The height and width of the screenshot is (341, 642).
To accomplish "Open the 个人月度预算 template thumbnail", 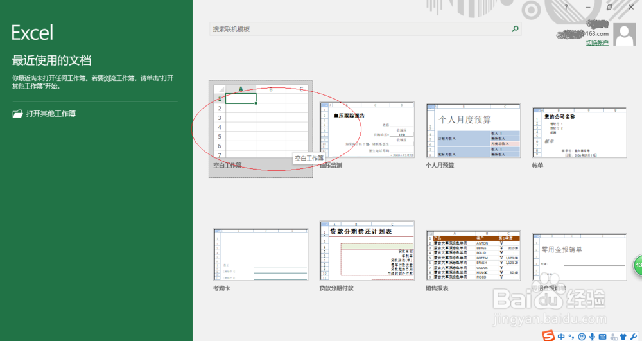I will (473, 130).
